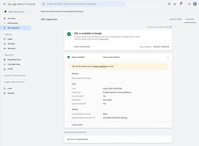Open the account profile avatar
Screen dimensions: 199x146
pos(195,4)
